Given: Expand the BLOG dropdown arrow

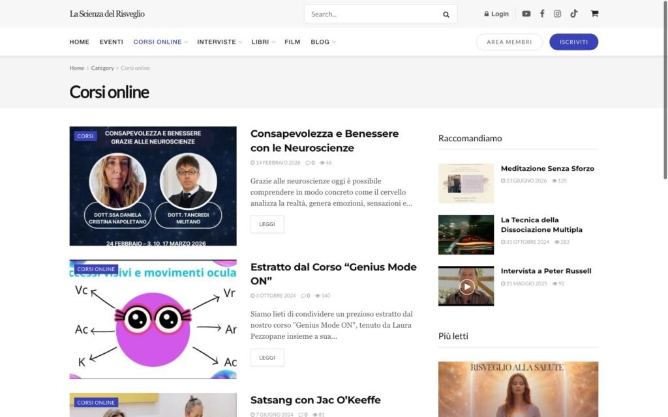Looking at the screenshot, I should [333, 42].
